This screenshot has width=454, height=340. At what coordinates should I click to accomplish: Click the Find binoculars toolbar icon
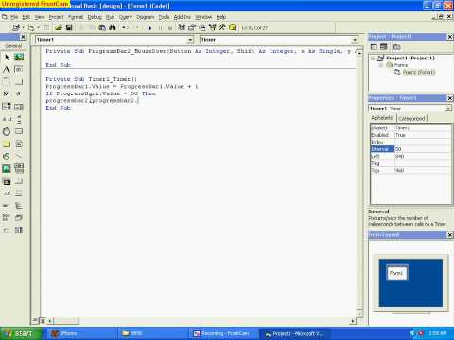tap(113, 27)
